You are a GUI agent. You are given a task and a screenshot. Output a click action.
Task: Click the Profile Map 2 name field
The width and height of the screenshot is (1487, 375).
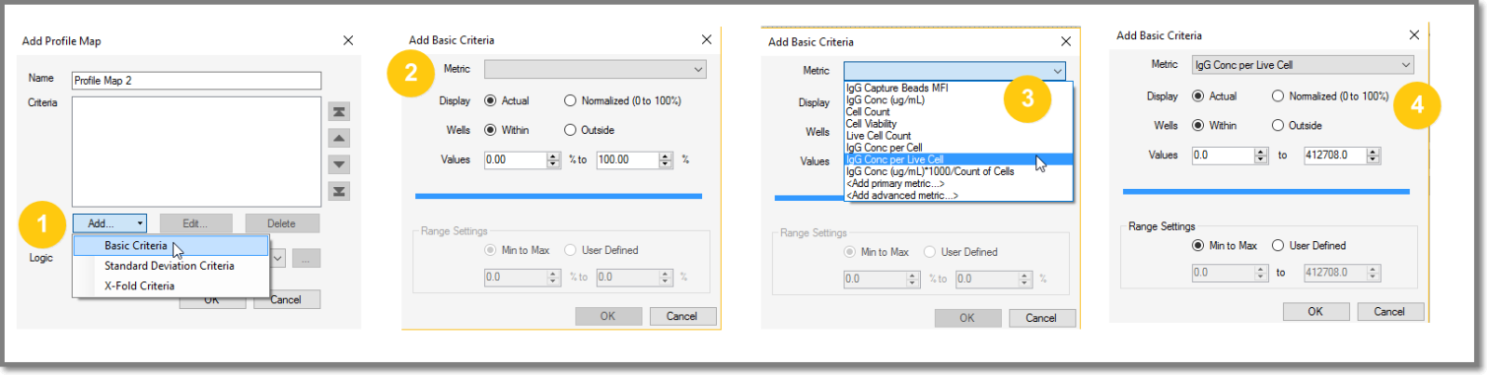(x=197, y=81)
